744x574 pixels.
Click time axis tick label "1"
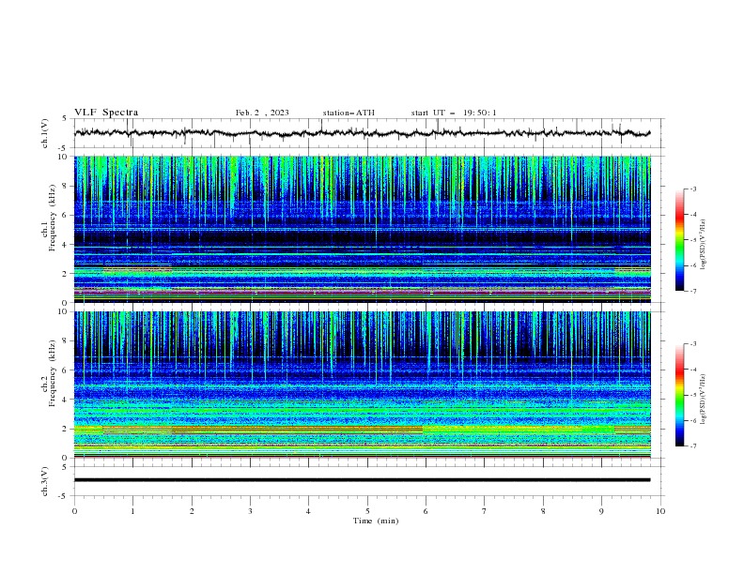tap(133, 511)
